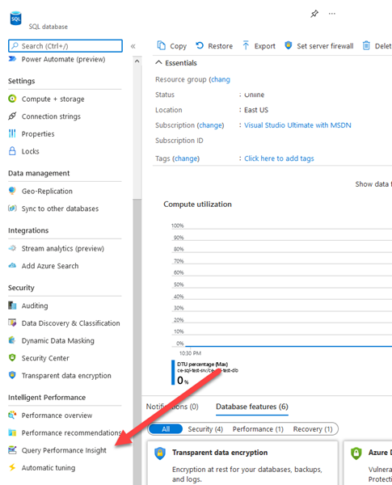Viewport: 392px width, 485px height.
Task: Open the Automatic tuning page
Action: click(x=48, y=468)
